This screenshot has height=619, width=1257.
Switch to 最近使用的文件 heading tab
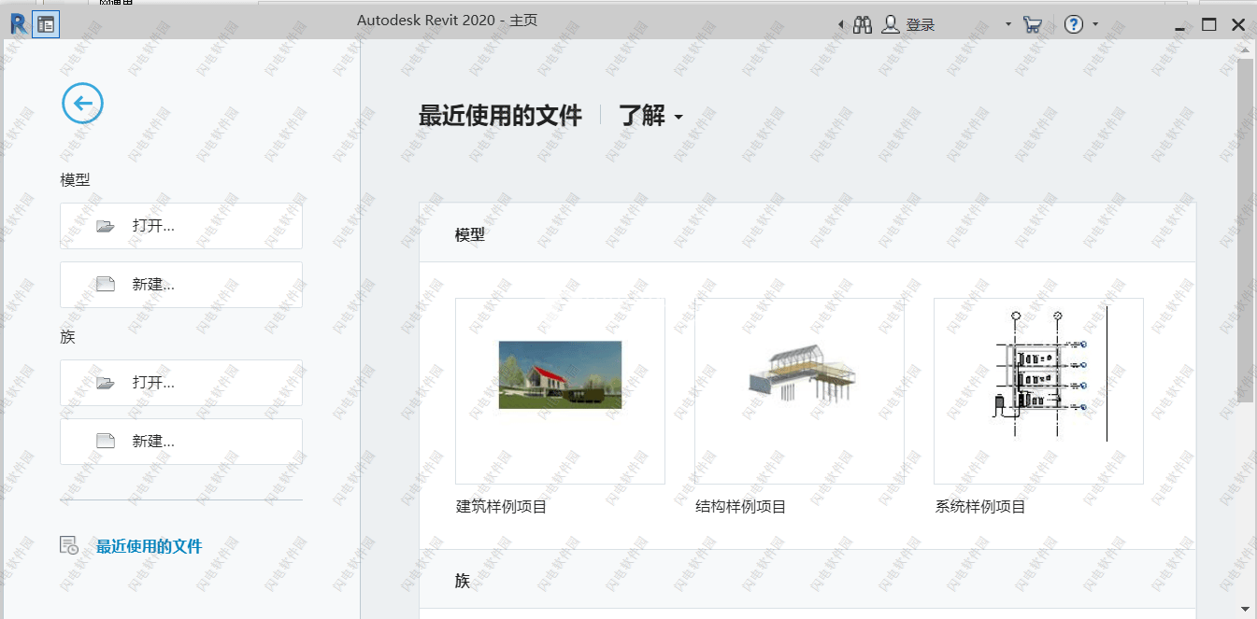pyautogui.click(x=500, y=116)
